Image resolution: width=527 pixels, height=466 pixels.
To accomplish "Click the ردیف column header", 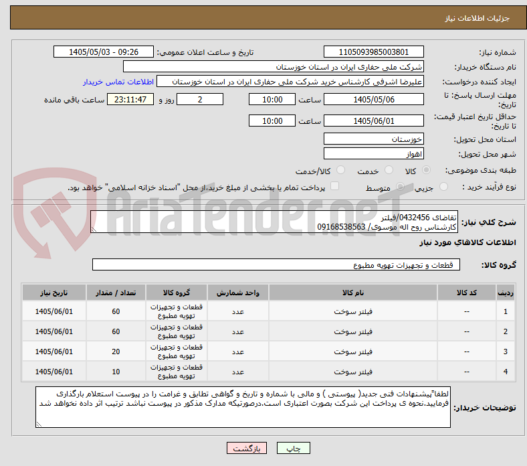I will click(505, 293).
